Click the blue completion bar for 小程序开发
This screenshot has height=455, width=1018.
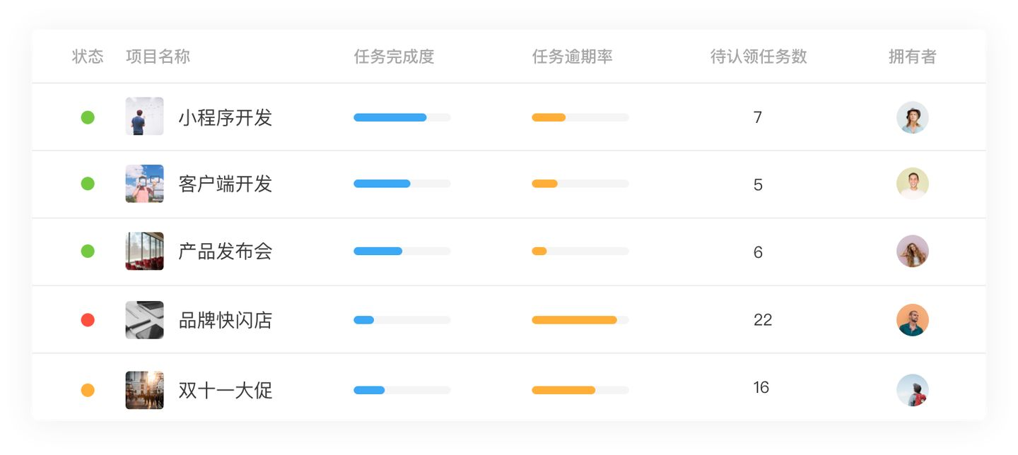390,117
